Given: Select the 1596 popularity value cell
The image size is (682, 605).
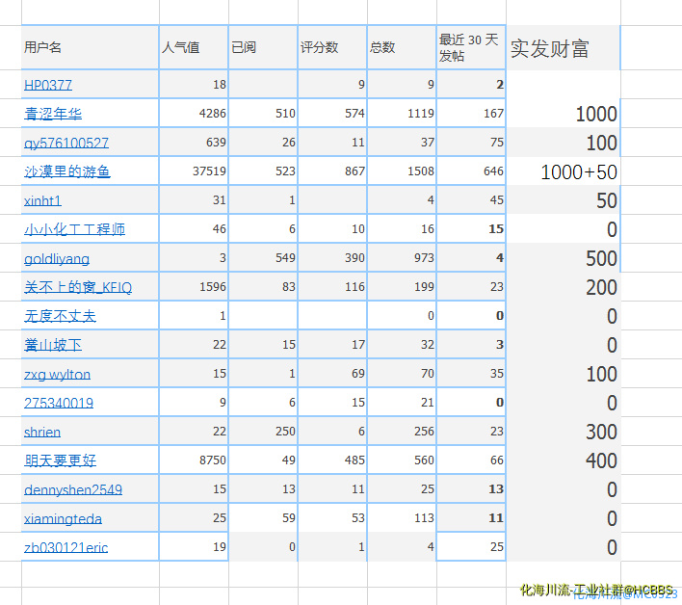Looking at the screenshot, I should tap(194, 287).
